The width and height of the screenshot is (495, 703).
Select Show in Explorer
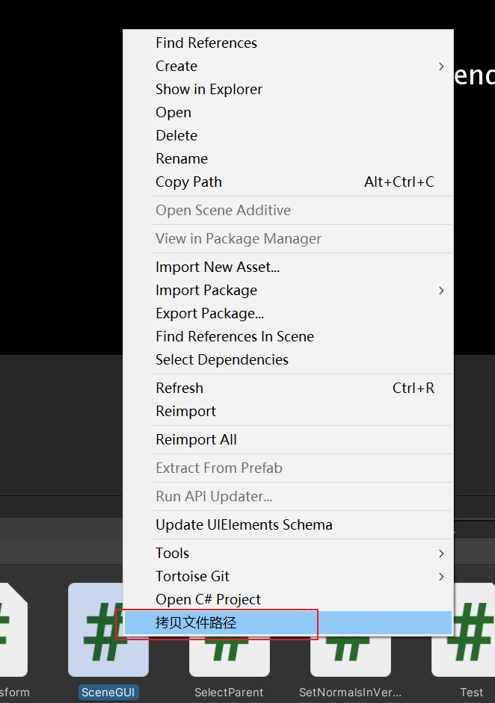[x=209, y=90]
